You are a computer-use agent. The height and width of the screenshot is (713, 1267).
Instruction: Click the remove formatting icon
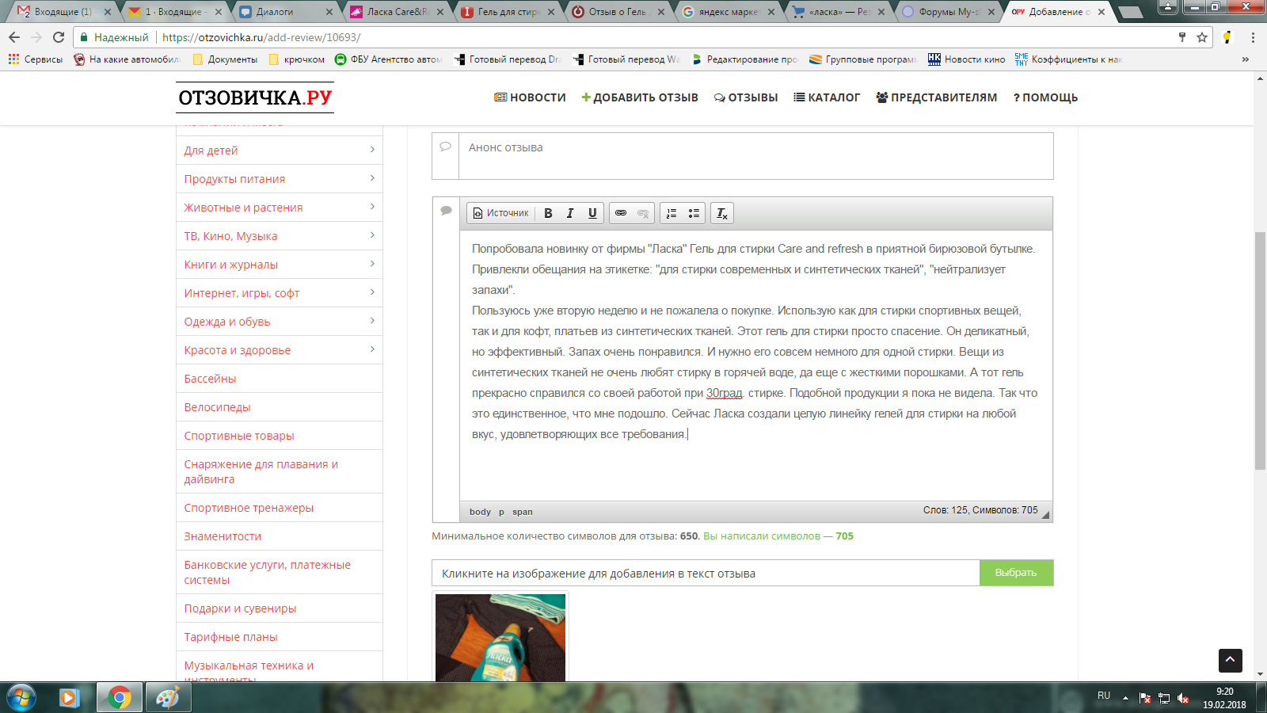click(x=722, y=213)
